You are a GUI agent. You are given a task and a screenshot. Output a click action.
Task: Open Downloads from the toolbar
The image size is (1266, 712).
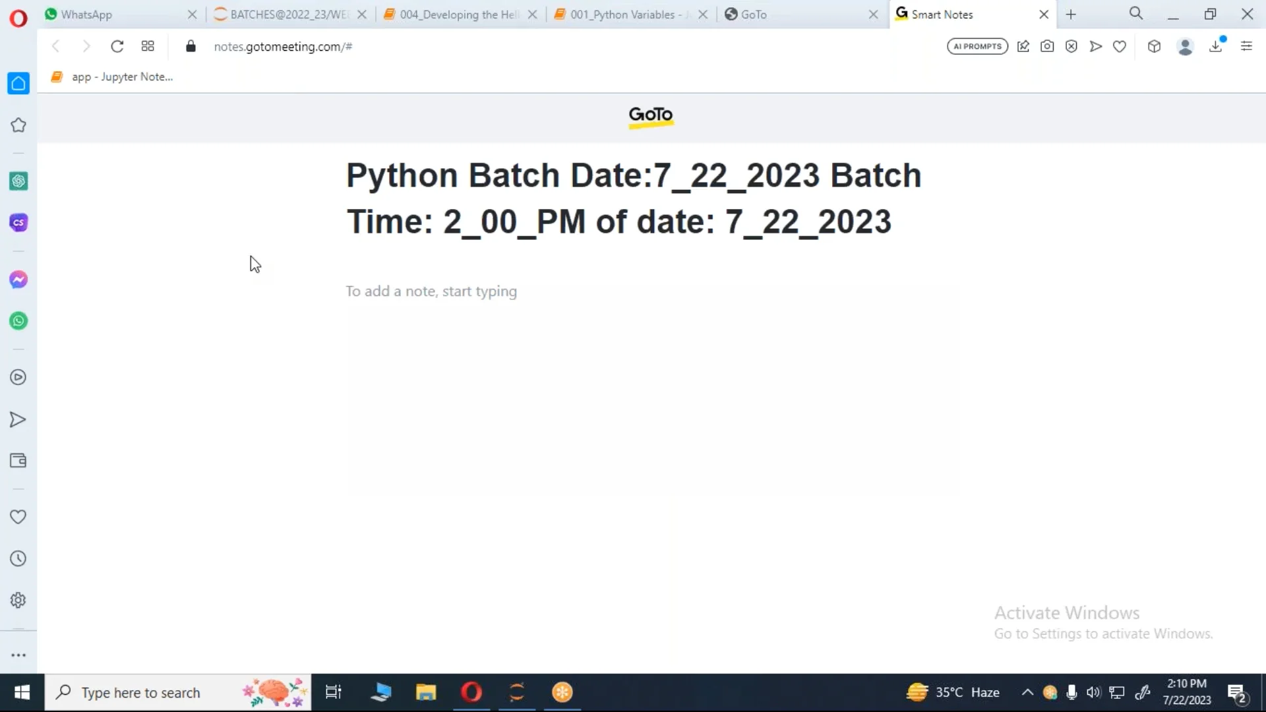1217,46
